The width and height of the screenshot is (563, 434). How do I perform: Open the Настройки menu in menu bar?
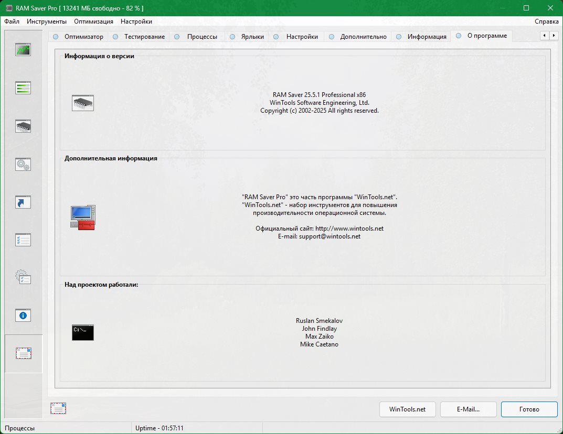click(136, 21)
